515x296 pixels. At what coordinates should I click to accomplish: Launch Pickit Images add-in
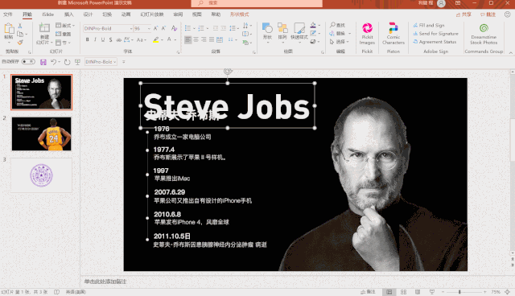pyautogui.click(x=367, y=34)
